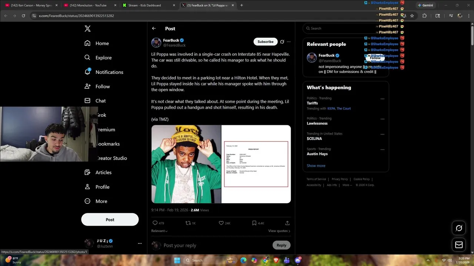Screen dimensions: 474x266
Task: Click the browser address bar URL
Action: click(76, 16)
